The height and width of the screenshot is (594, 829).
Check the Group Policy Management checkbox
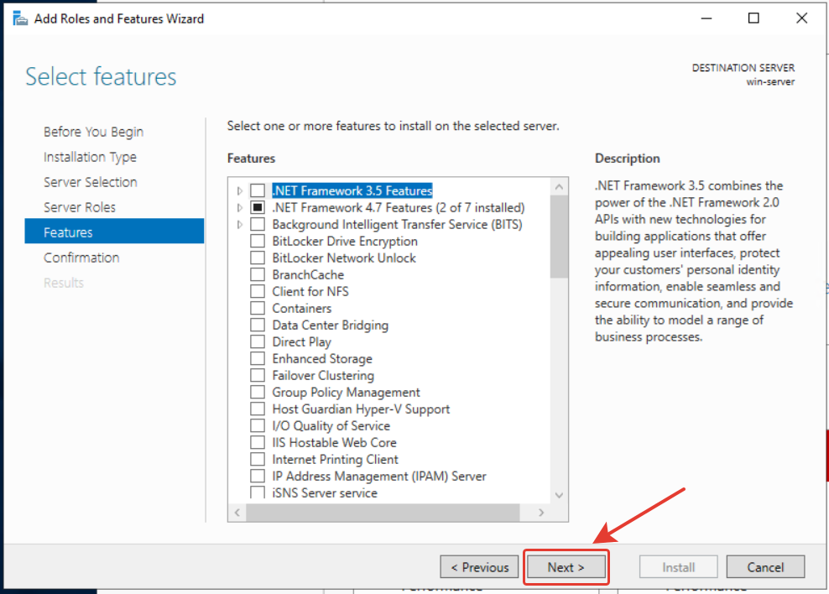[258, 392]
